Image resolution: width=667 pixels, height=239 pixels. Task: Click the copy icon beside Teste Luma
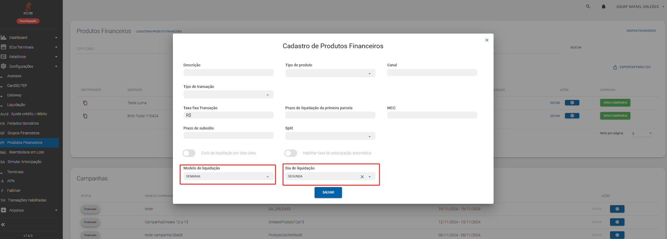(x=85, y=103)
